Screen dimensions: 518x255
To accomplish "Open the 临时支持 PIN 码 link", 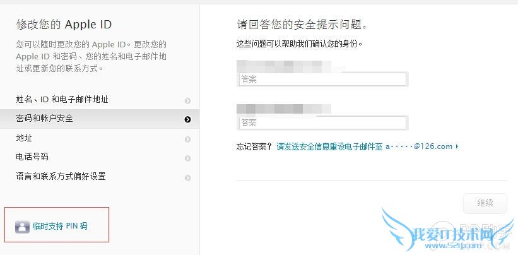I will pos(60,226).
